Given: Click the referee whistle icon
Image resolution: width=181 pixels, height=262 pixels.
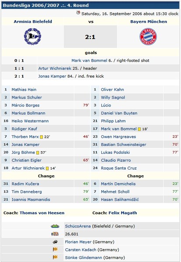Looking at the screenshot, I should coord(55,242).
